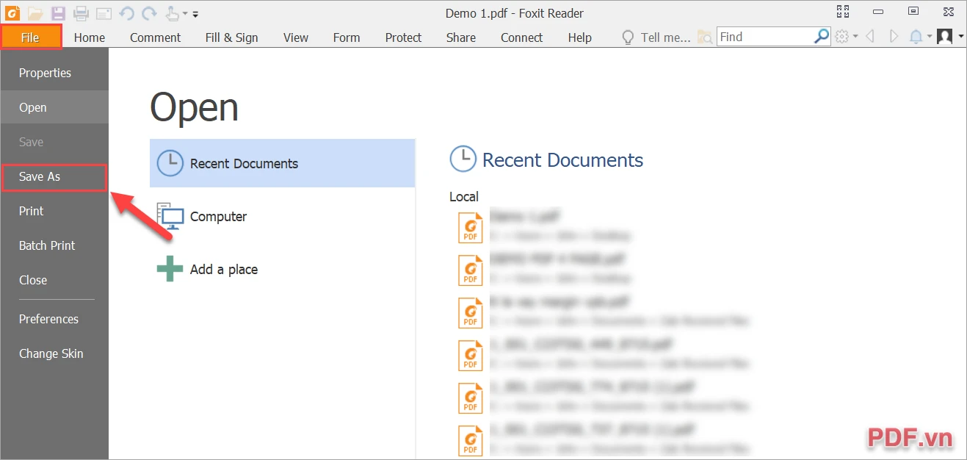Viewport: 967px width, 460px height.
Task: Click the Local section label
Action: 464,196
